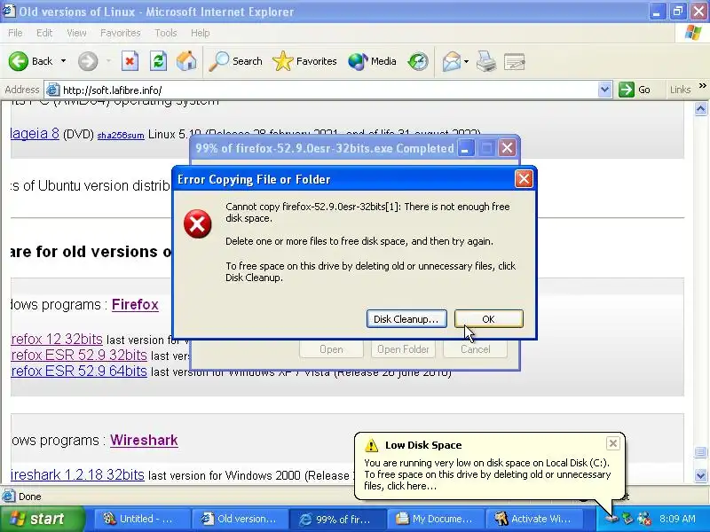The image size is (710, 532).
Task: Open the Favorites menu
Action: (x=121, y=33)
